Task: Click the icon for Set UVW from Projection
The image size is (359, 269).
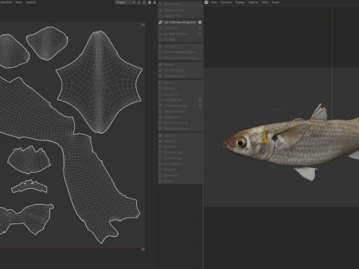Action: [160, 22]
